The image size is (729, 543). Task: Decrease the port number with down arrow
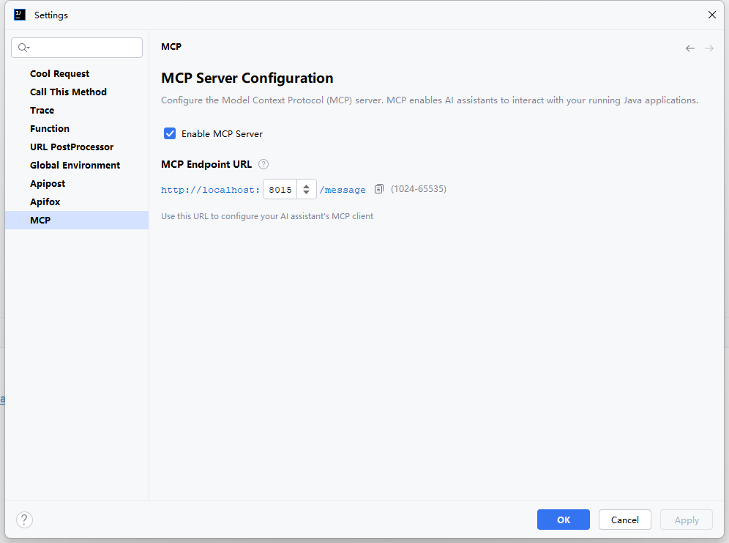click(x=306, y=193)
